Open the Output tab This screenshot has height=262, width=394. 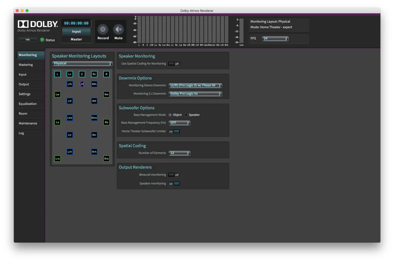coord(31,84)
